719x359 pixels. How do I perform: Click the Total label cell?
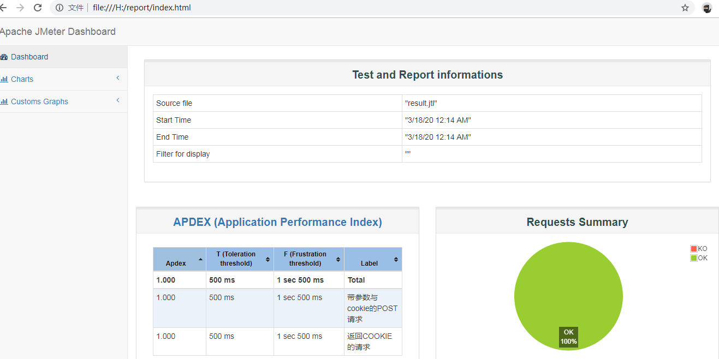pyautogui.click(x=373, y=280)
